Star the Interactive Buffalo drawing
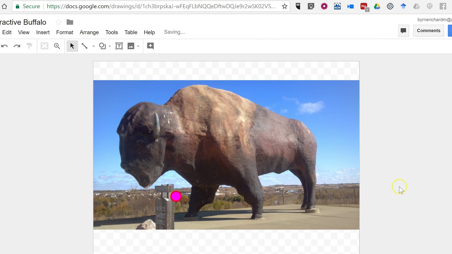Viewport: 452px width, 254px height. 59,22
